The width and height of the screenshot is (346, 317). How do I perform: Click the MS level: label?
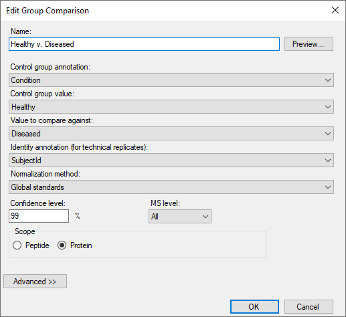165,203
